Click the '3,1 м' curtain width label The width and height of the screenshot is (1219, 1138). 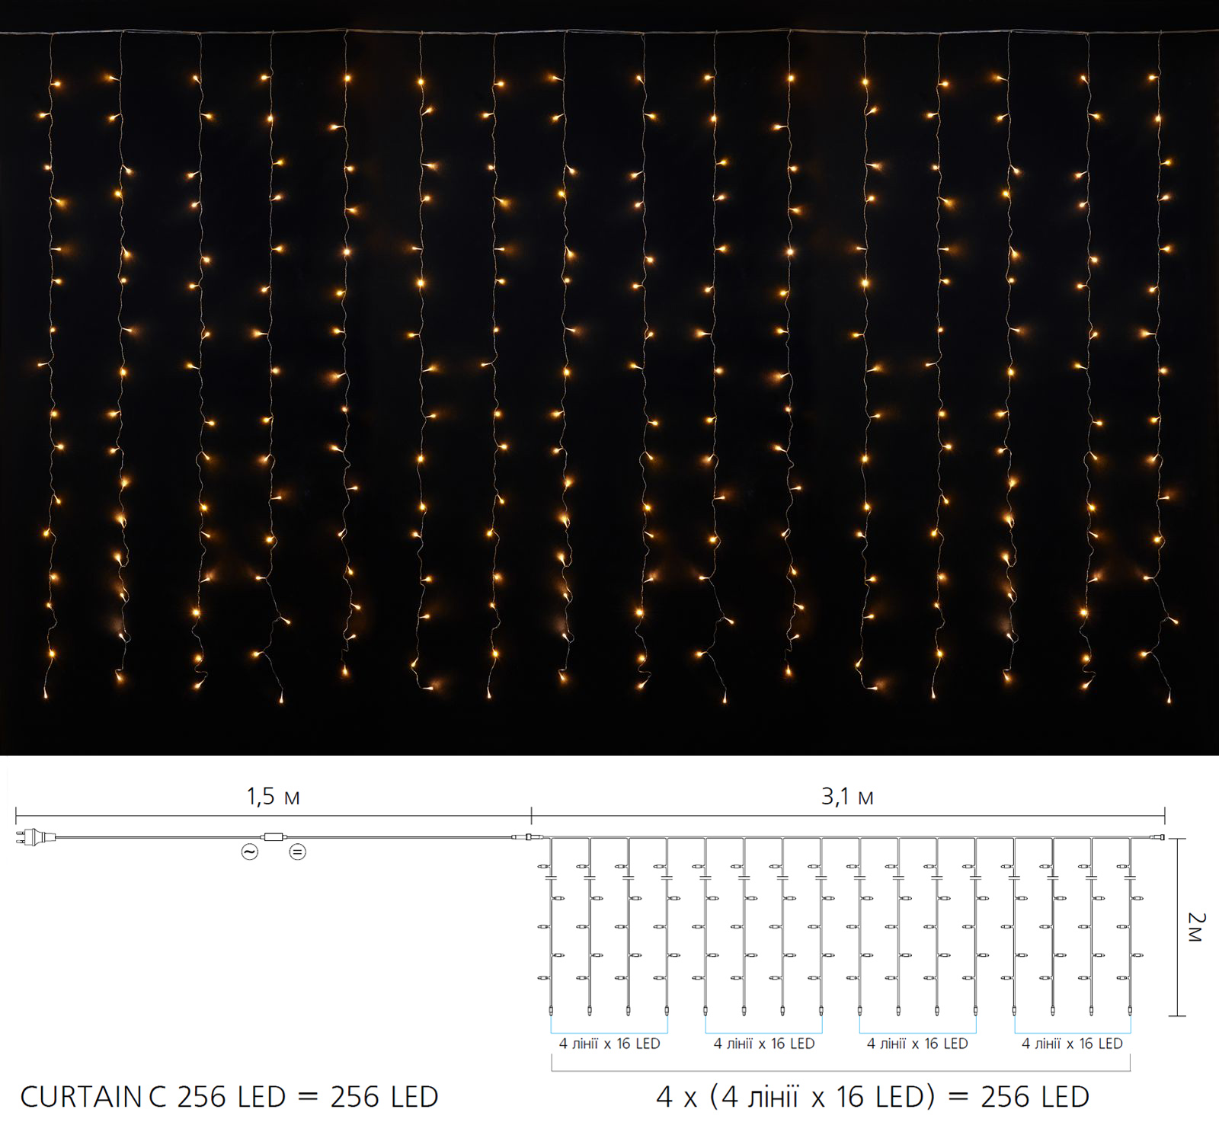(x=847, y=797)
